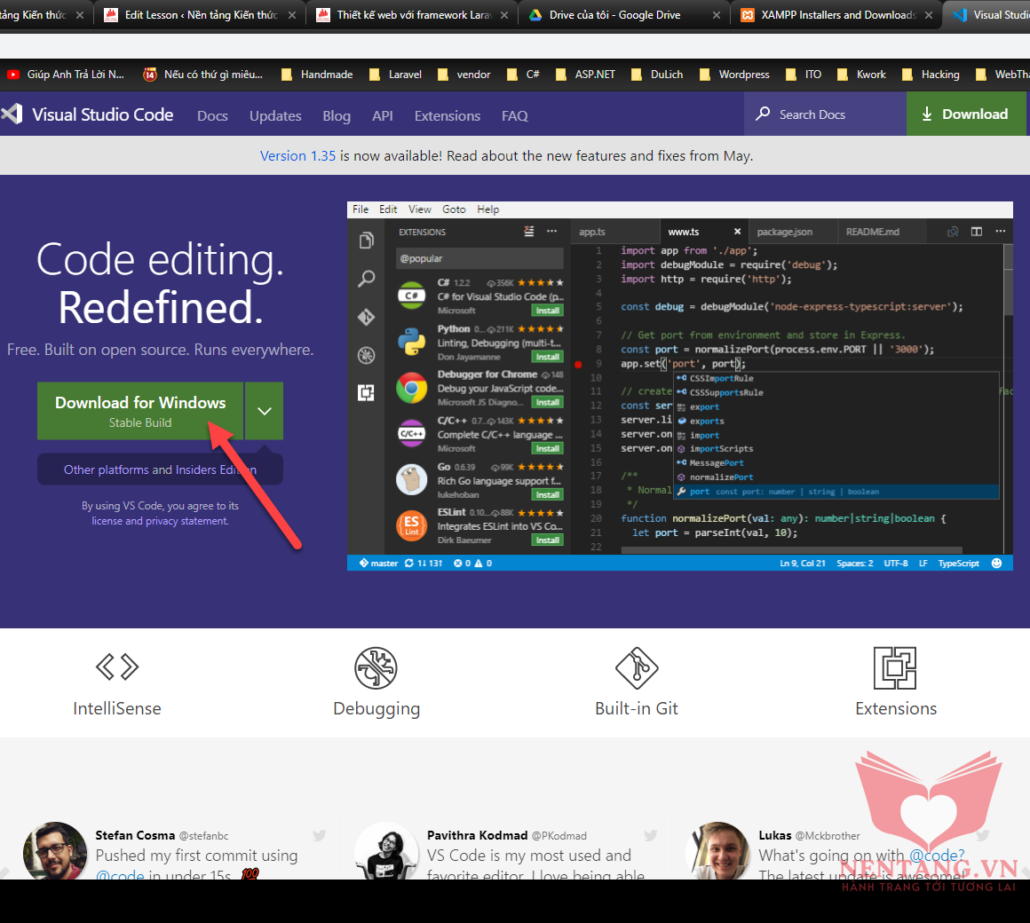Screen dimensions: 1030x923
Task: Click the Debugging bug icon
Action: pyautogui.click(x=376, y=667)
